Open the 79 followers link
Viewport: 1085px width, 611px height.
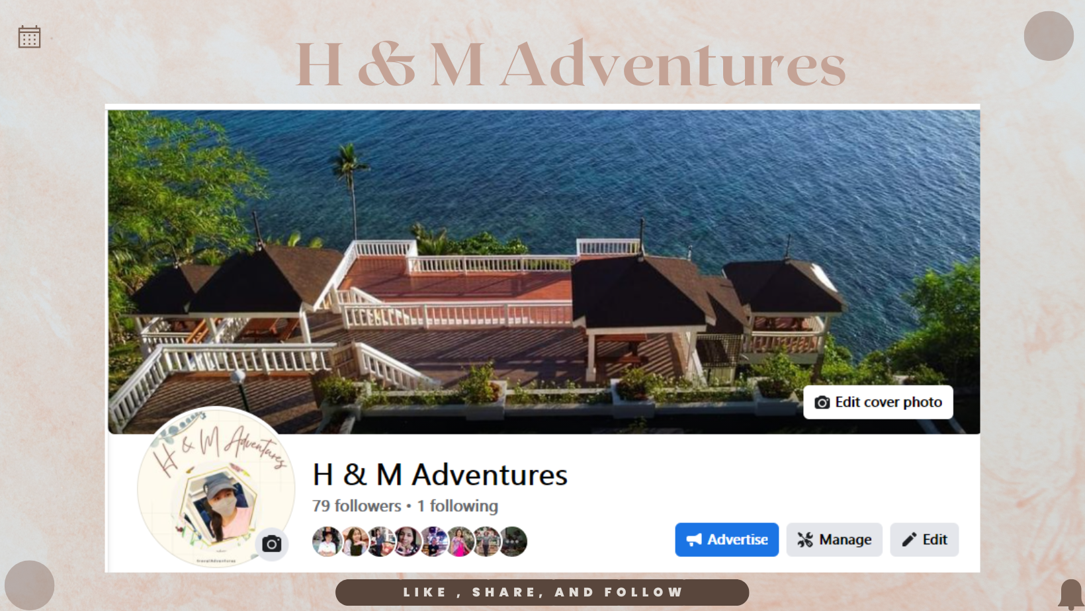coord(357,506)
